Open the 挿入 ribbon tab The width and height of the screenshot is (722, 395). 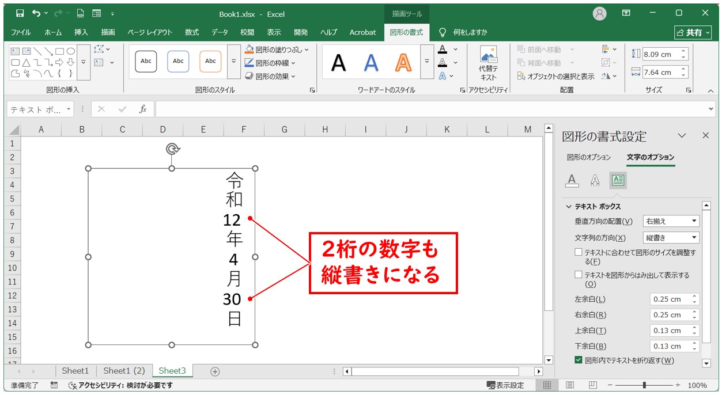[x=81, y=32]
